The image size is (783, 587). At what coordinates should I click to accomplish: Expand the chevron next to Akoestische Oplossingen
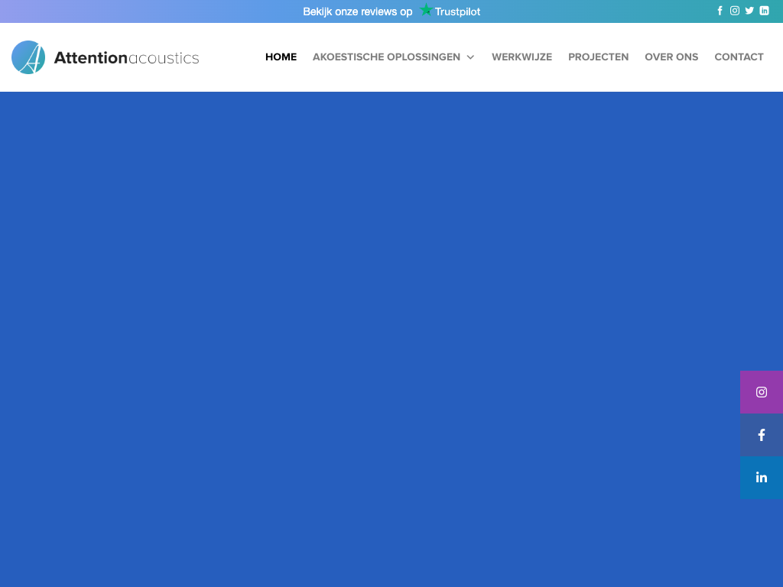pos(470,57)
